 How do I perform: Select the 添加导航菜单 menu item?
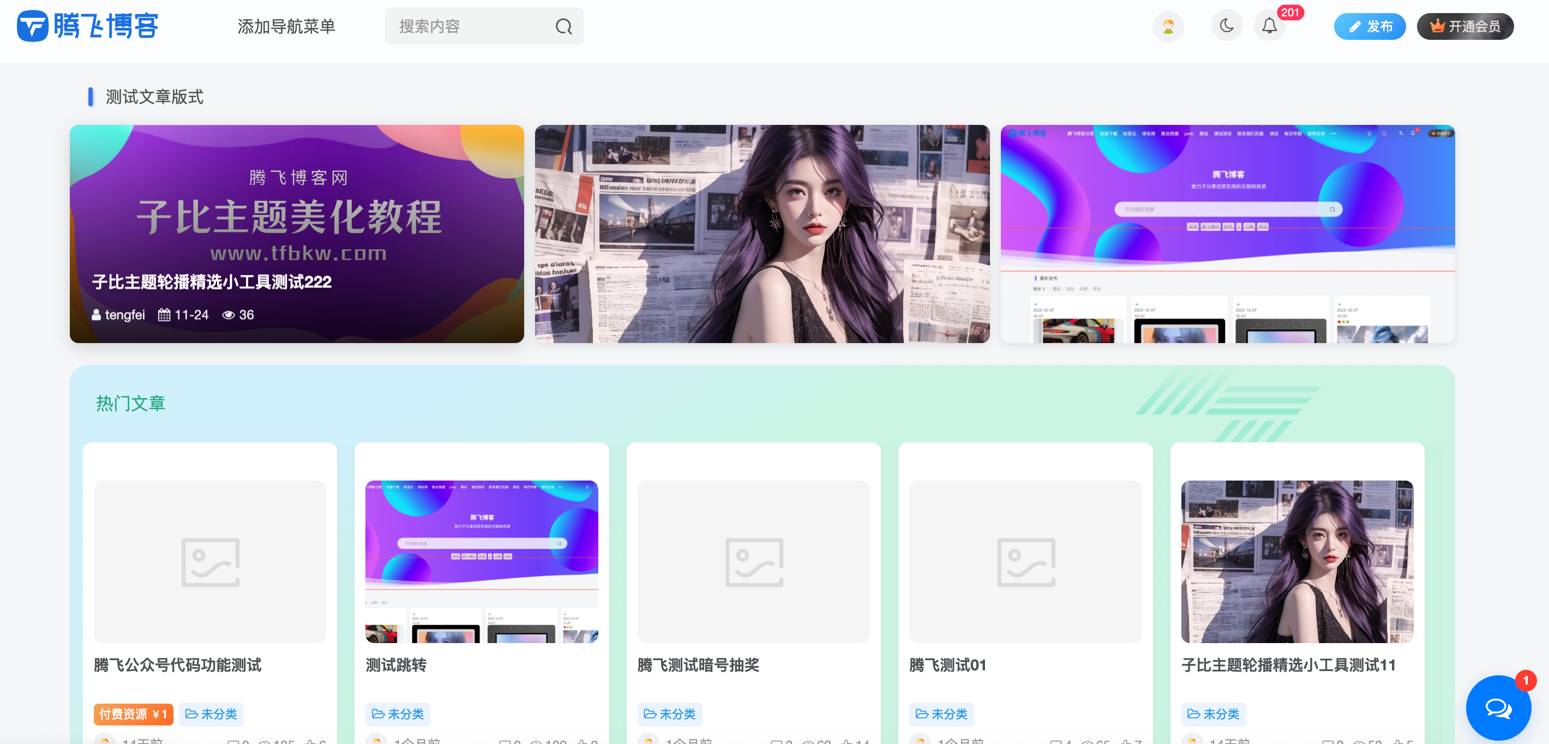(x=287, y=26)
